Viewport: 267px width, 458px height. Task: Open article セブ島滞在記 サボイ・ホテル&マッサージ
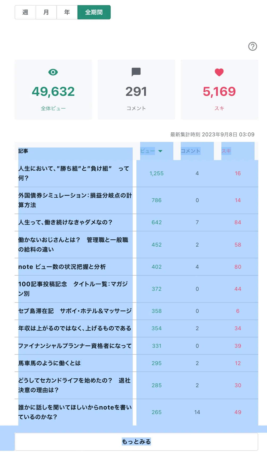(75, 311)
